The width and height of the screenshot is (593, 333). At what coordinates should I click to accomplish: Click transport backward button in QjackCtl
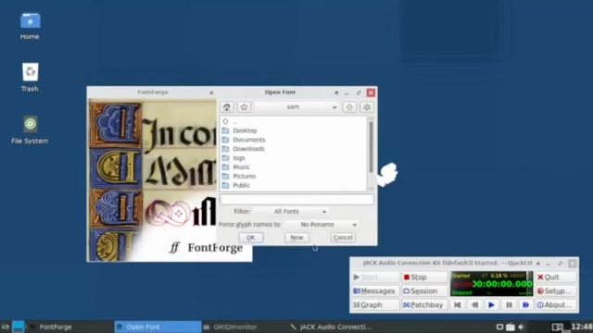[474, 304]
